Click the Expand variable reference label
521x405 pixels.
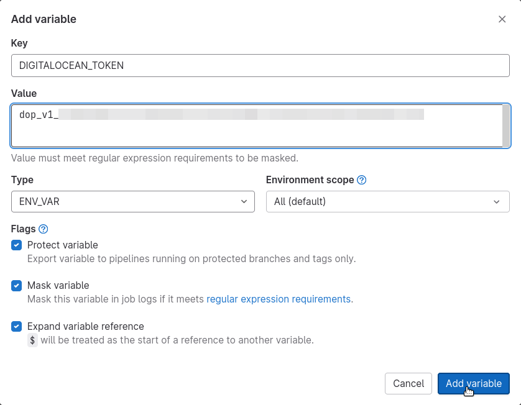click(85, 326)
